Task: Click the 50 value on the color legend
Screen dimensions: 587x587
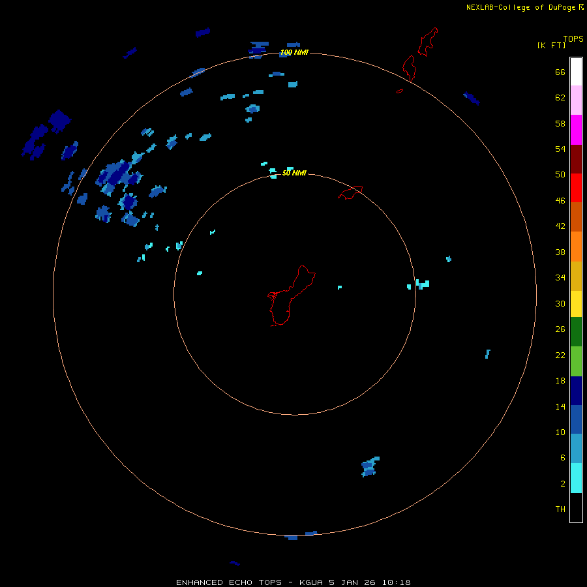Action: click(560, 174)
